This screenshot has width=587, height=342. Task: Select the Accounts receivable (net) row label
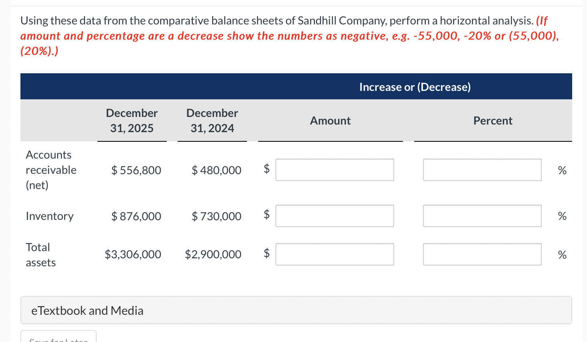click(51, 169)
